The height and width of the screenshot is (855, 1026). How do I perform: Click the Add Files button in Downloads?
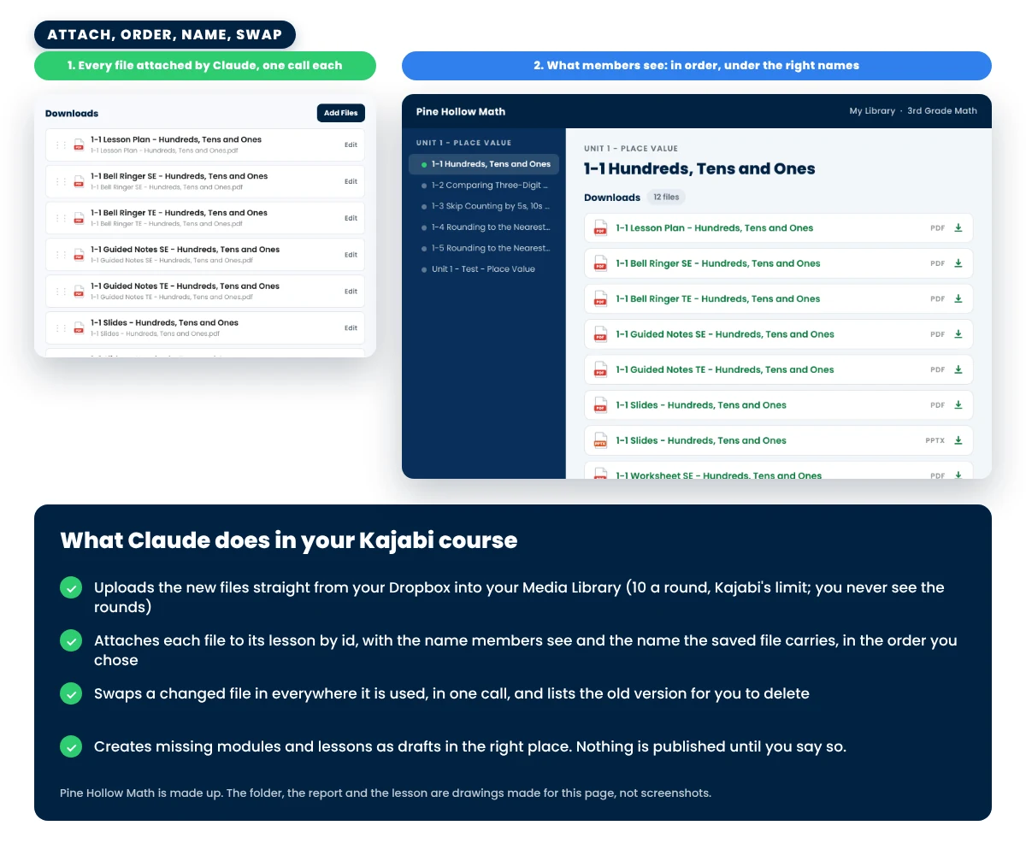[340, 113]
